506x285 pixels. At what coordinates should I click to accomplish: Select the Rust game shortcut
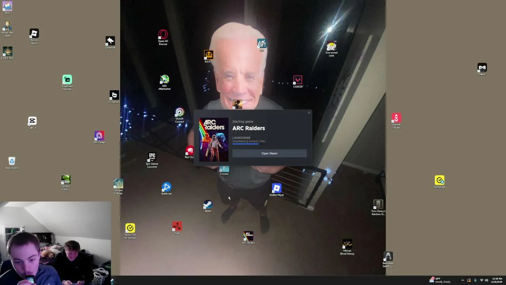click(x=177, y=228)
